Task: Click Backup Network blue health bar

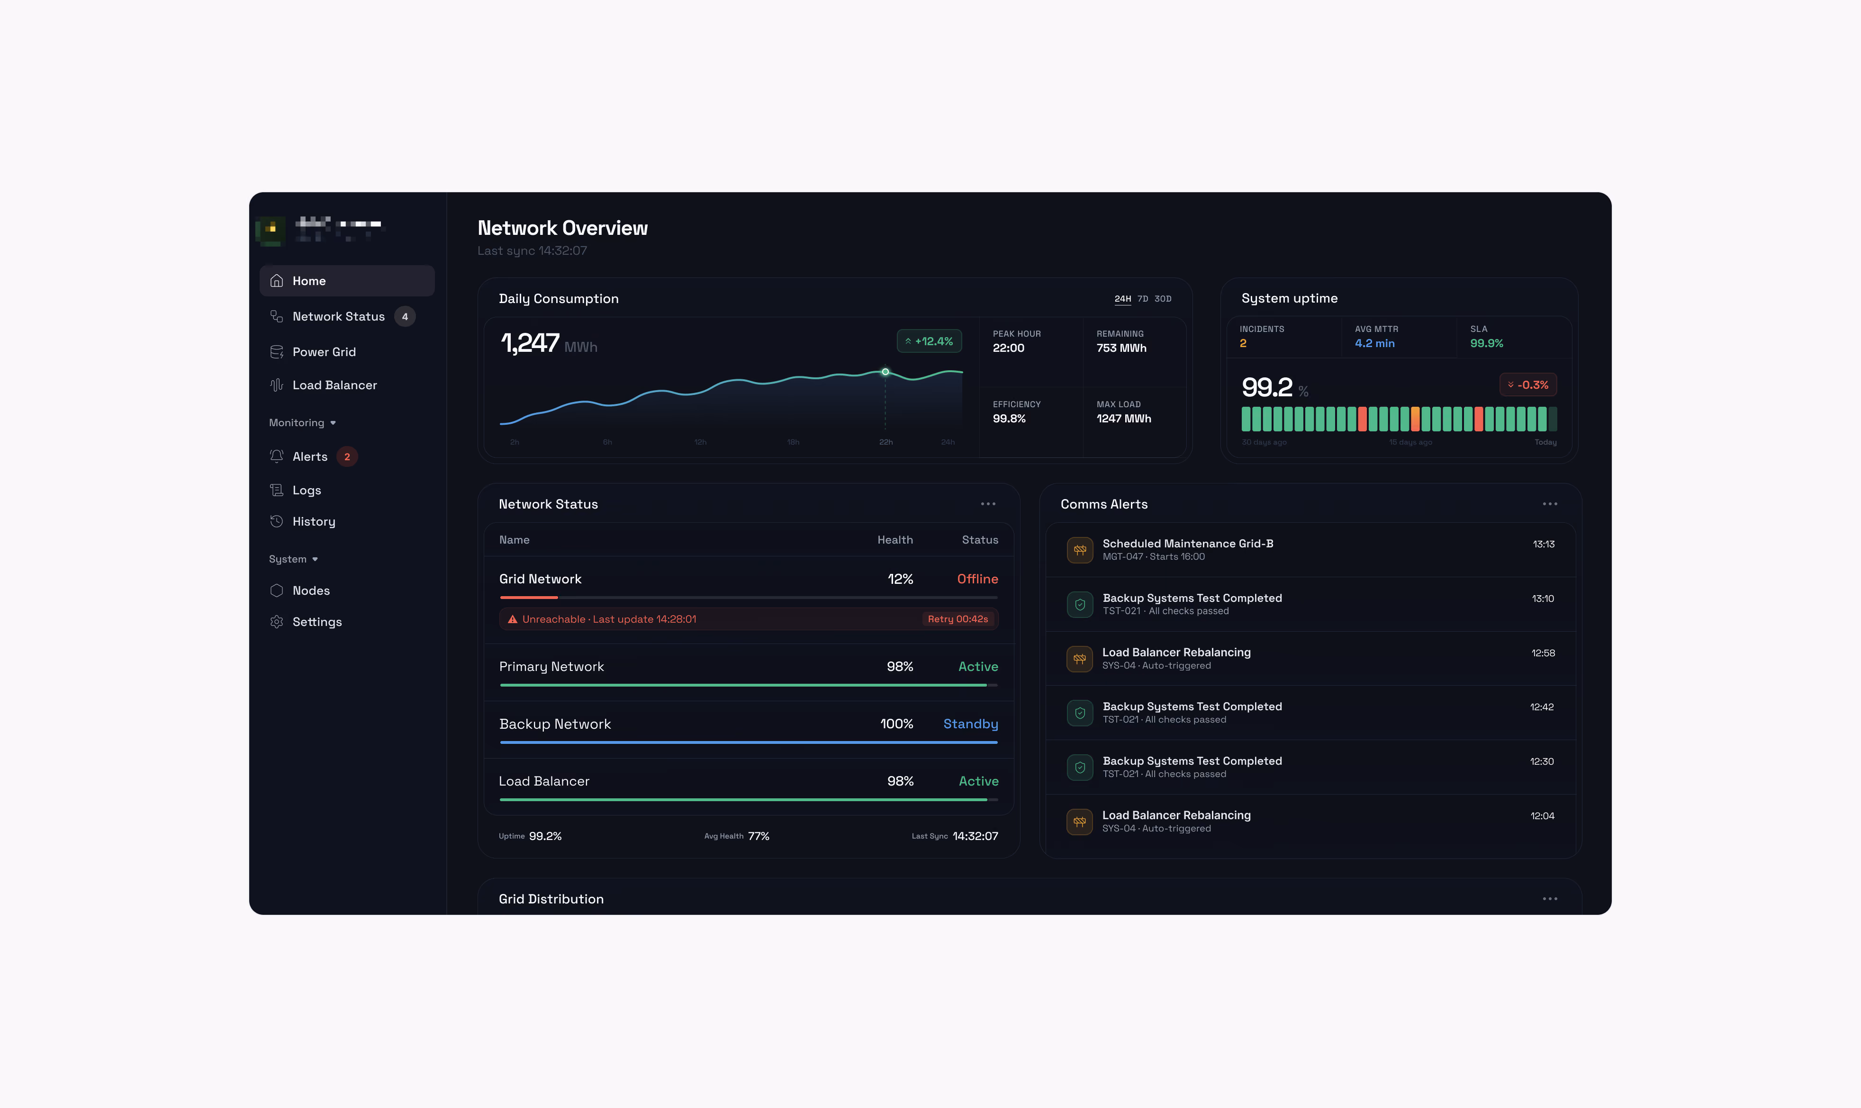Action: pyautogui.click(x=749, y=742)
